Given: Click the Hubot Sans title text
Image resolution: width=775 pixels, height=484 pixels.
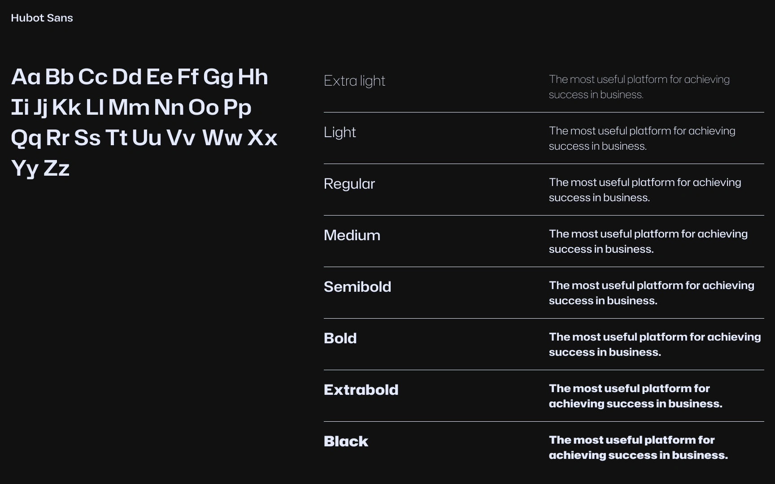Looking at the screenshot, I should pyautogui.click(x=42, y=18).
